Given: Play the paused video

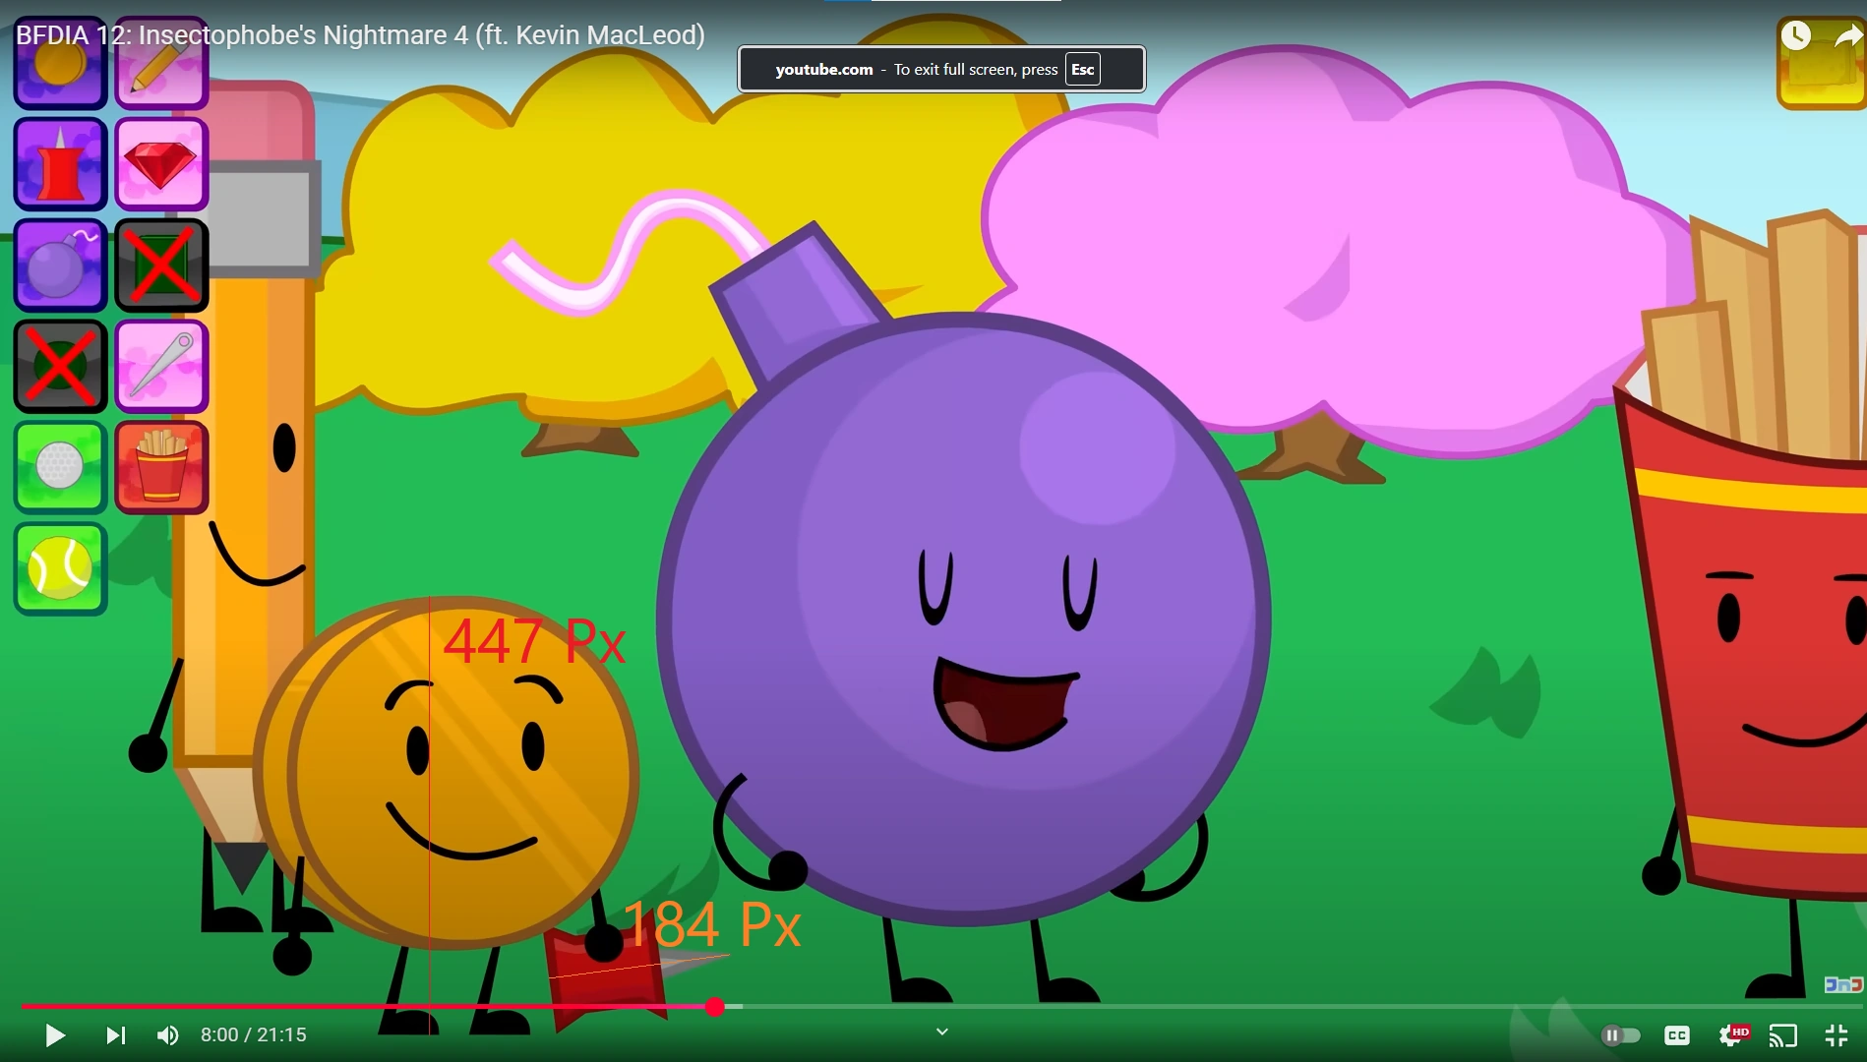Looking at the screenshot, I should click(x=55, y=1035).
